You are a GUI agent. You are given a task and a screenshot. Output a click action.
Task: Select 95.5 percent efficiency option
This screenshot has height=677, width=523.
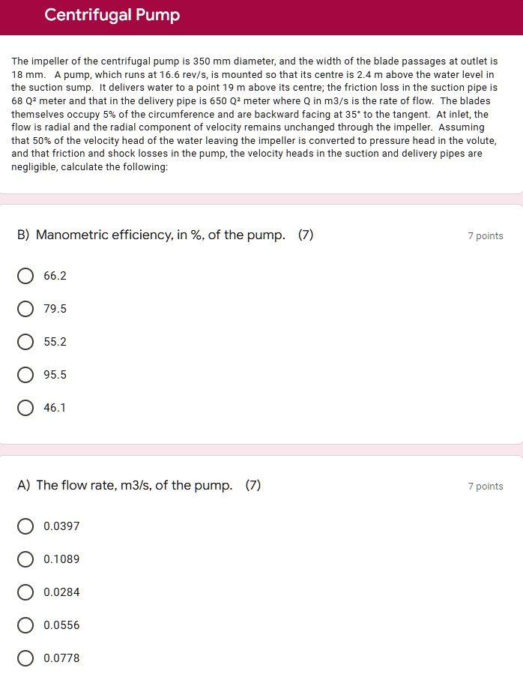pyautogui.click(x=25, y=375)
